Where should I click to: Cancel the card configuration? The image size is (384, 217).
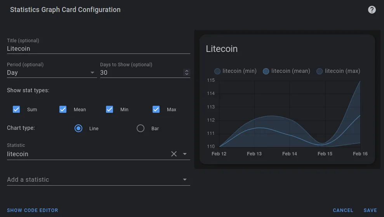tap(343, 210)
